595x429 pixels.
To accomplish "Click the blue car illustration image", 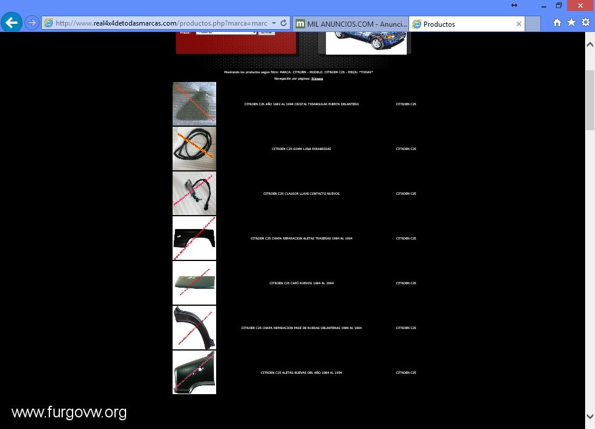I will point(366,43).
